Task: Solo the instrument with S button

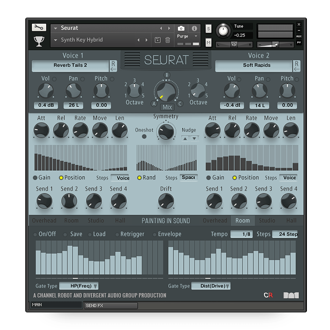Action: (x=208, y=28)
